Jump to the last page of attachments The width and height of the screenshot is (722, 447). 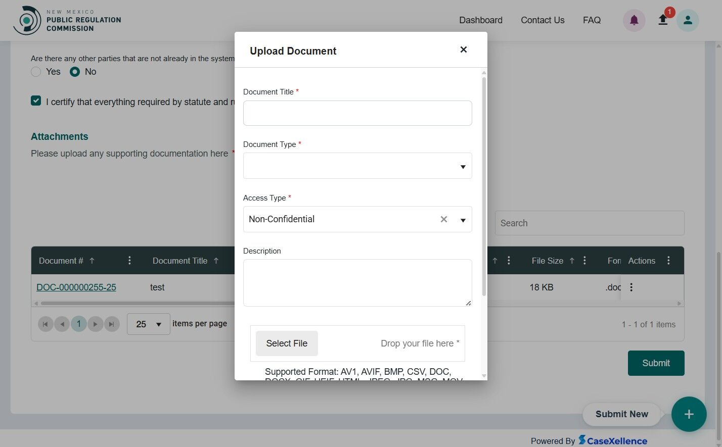[112, 324]
